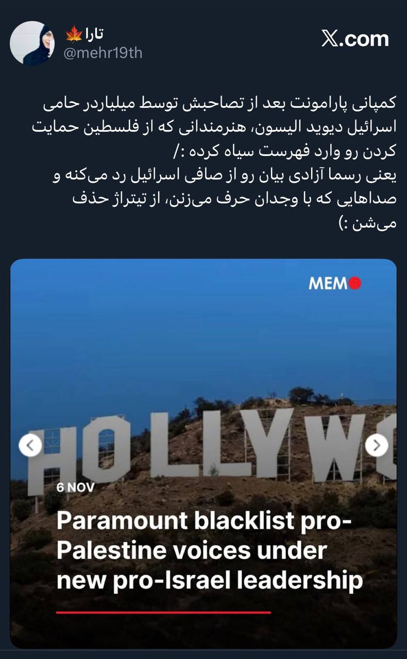This screenshot has width=407, height=659.
Task: Open the Hollywood sign photo
Action: tap(203, 453)
